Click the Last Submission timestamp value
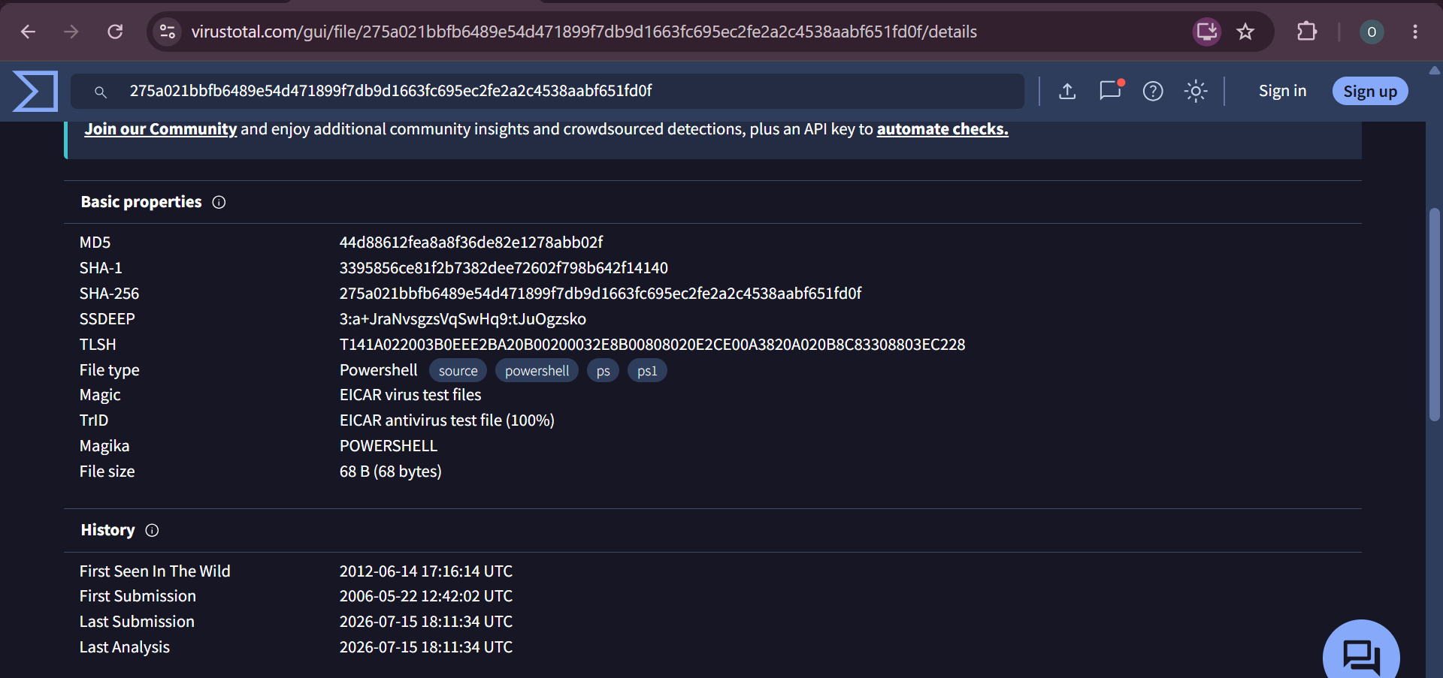The image size is (1443, 678). [x=425, y=622]
